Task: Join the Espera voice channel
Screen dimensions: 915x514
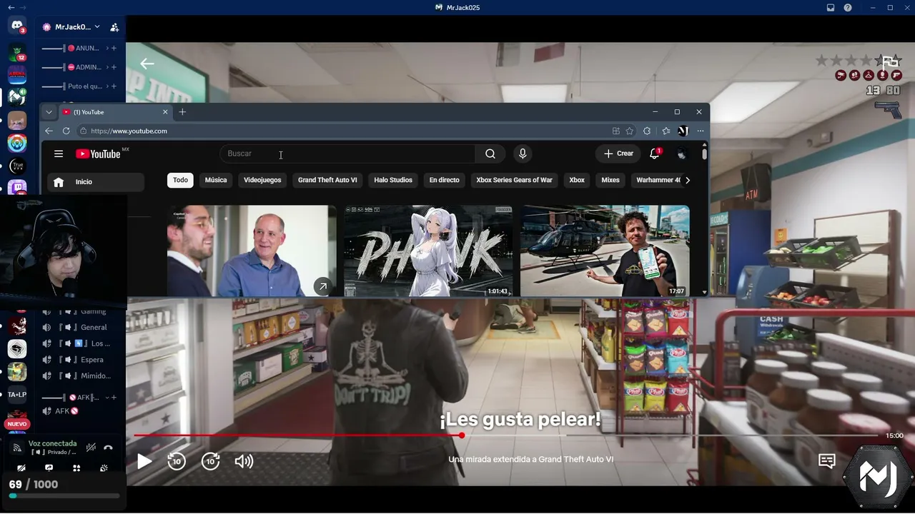Action: coord(75,360)
